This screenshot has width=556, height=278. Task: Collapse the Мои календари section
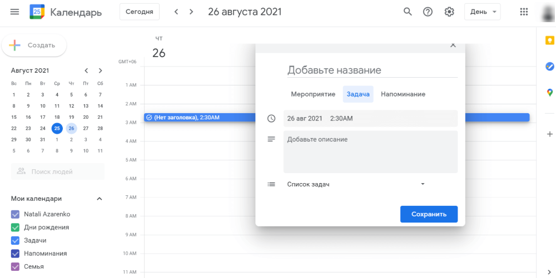coord(100,199)
